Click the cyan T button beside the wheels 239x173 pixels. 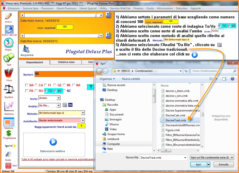point(91,87)
